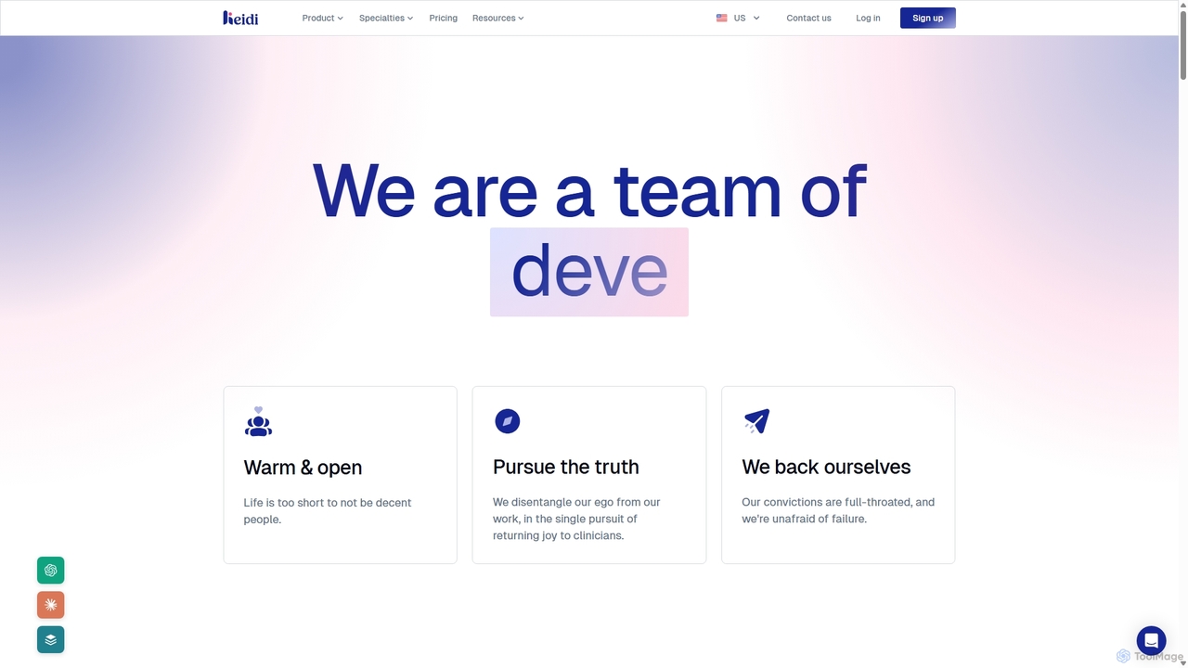
Task: Click the green ChatGPT floating icon
Action: click(51, 571)
